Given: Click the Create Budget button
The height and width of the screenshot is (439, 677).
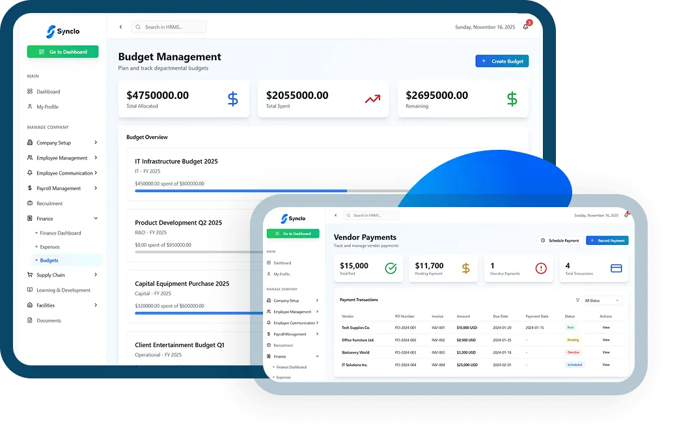Looking at the screenshot, I should point(502,61).
